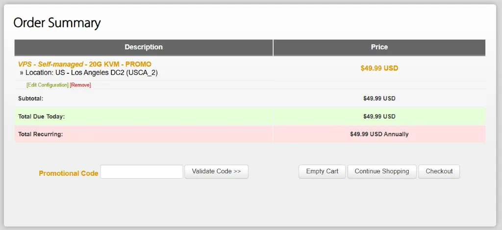Click the orange $49.99 USD item price
The height and width of the screenshot is (230, 502).
pyautogui.click(x=379, y=68)
